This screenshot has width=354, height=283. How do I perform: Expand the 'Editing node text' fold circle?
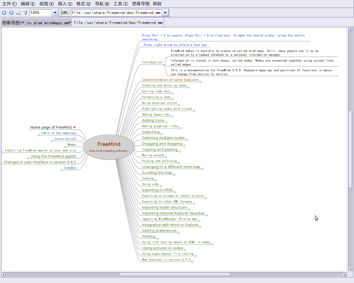[173, 93]
